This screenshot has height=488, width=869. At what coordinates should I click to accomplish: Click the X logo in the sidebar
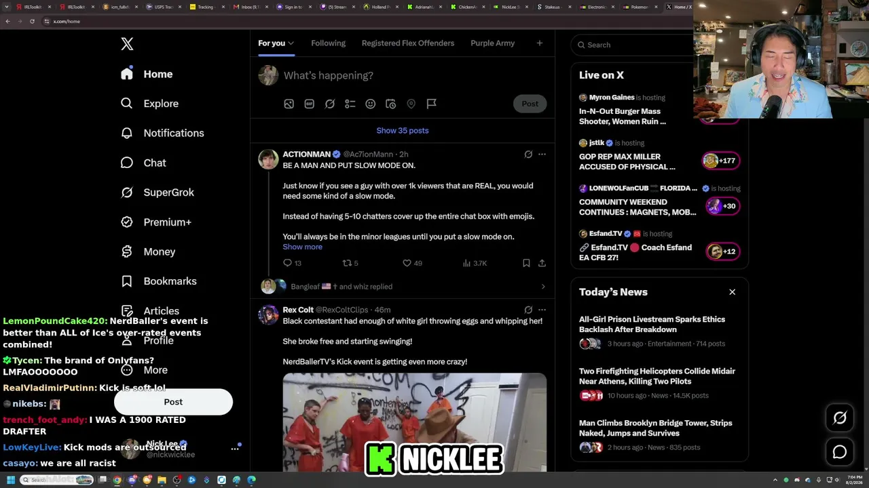click(x=127, y=44)
